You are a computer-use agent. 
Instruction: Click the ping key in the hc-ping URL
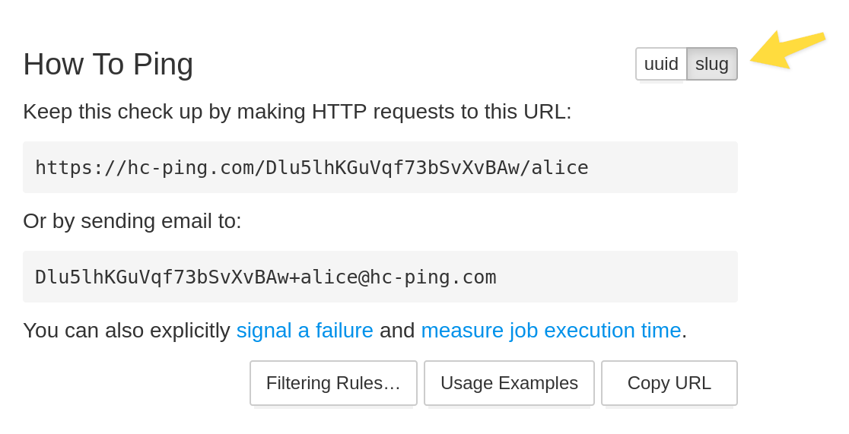click(x=392, y=168)
